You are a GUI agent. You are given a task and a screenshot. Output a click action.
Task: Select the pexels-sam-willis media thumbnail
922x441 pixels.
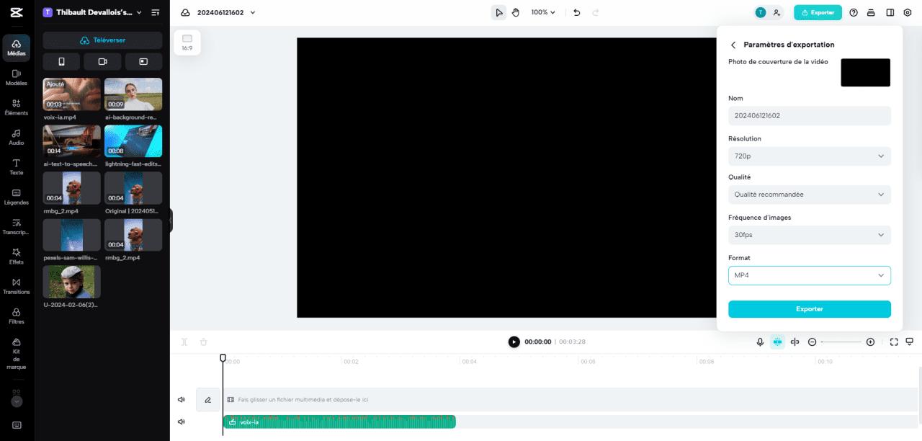point(71,235)
